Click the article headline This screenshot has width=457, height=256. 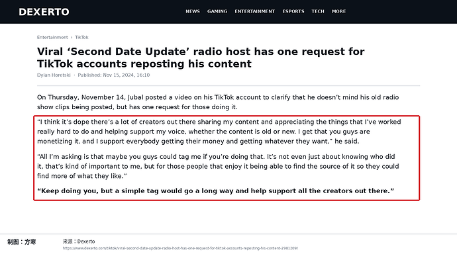coord(201,58)
